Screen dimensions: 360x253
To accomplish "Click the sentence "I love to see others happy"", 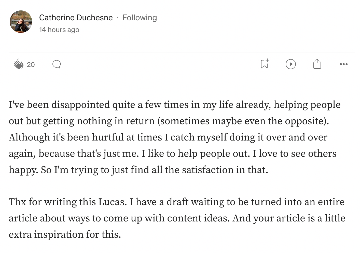I will tap(173, 162).
